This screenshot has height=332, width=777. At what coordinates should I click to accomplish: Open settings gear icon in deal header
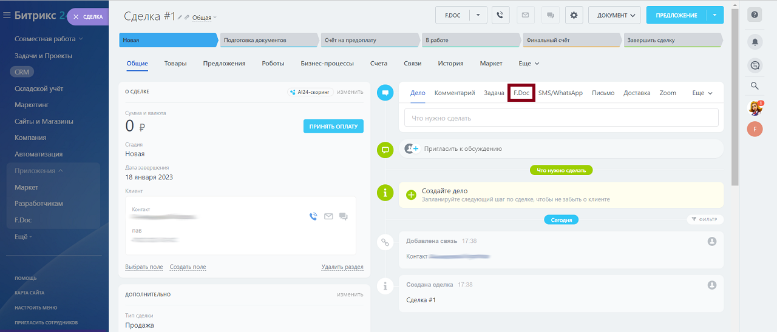coord(574,15)
